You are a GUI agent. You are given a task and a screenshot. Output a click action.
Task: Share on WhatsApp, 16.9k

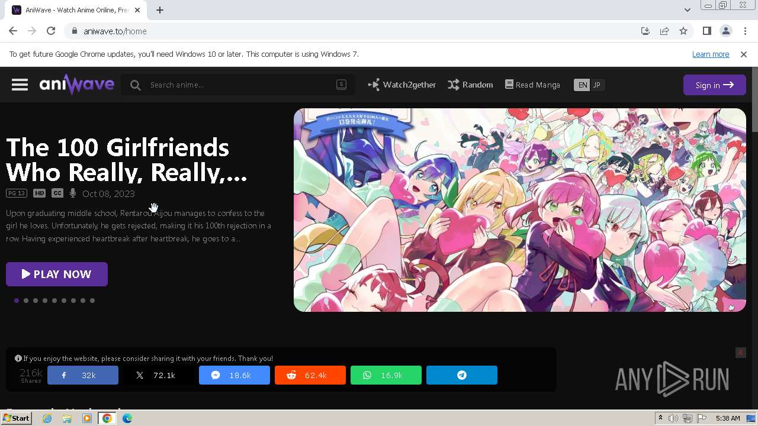386,375
